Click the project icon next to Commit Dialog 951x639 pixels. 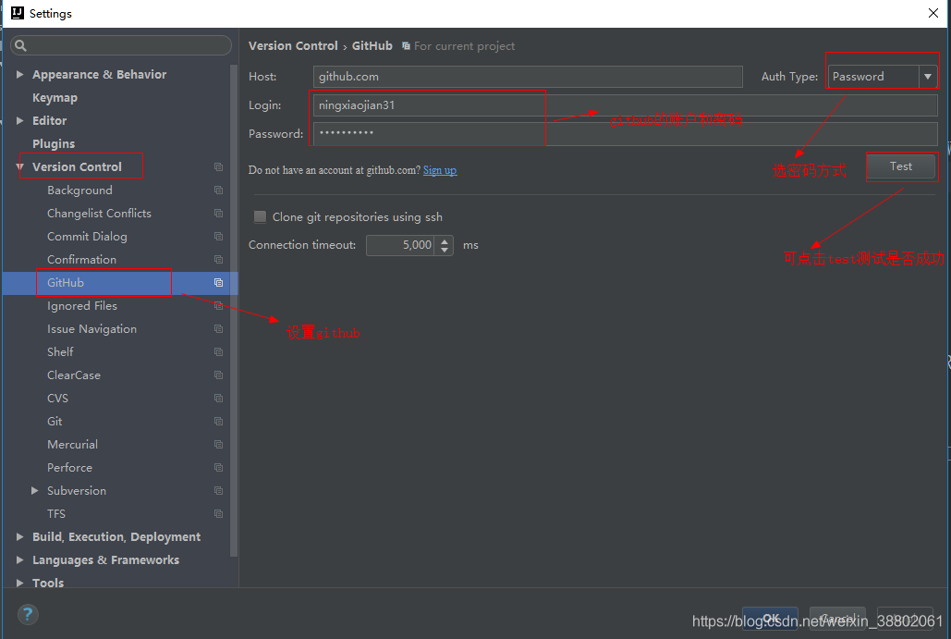click(x=218, y=236)
